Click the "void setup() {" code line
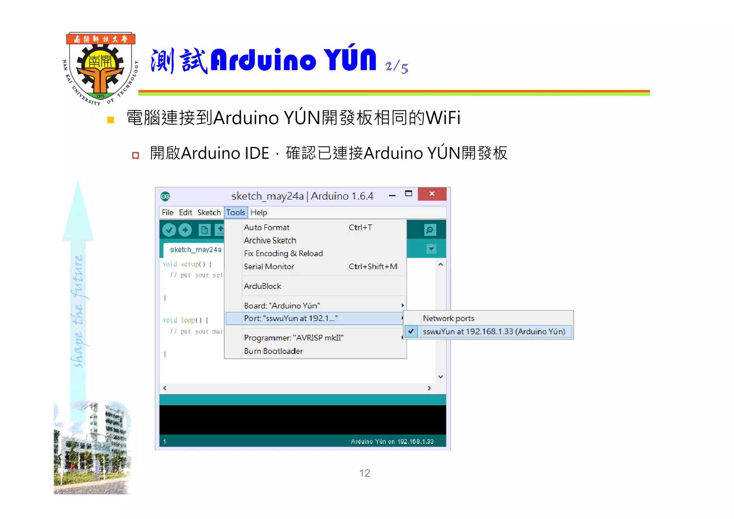The image size is (734, 519). click(187, 265)
